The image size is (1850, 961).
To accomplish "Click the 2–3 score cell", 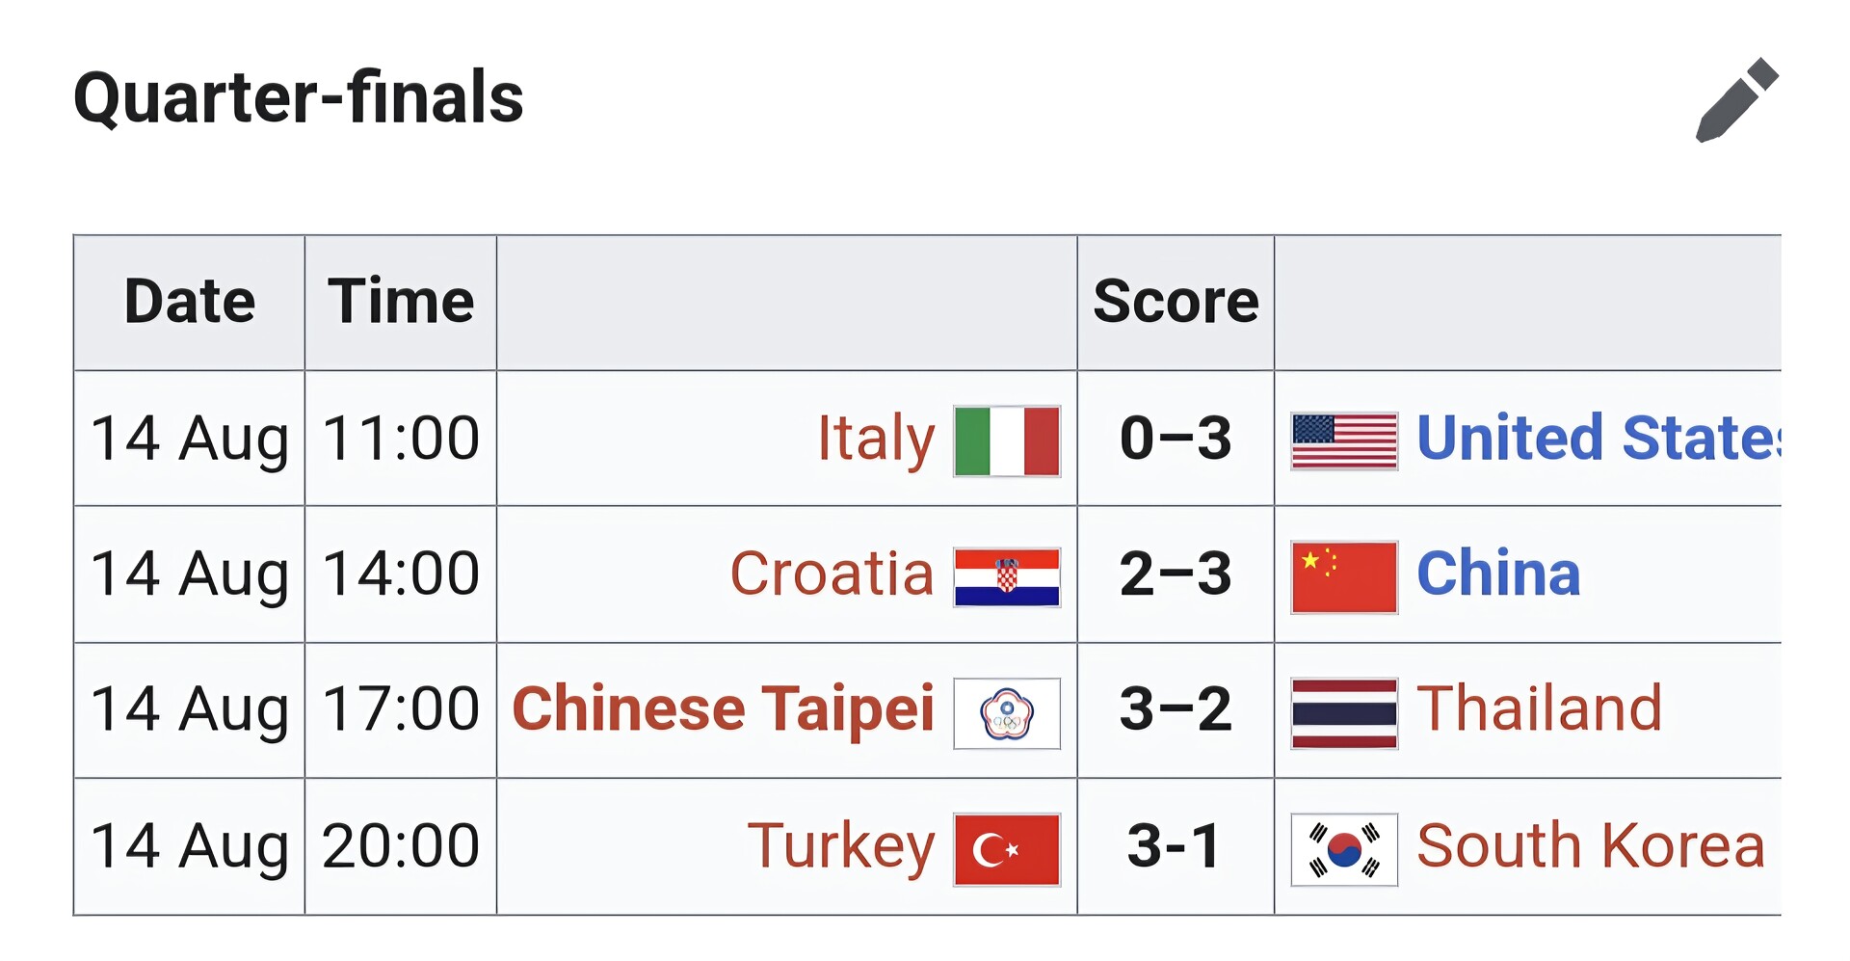I will [x=1176, y=574].
